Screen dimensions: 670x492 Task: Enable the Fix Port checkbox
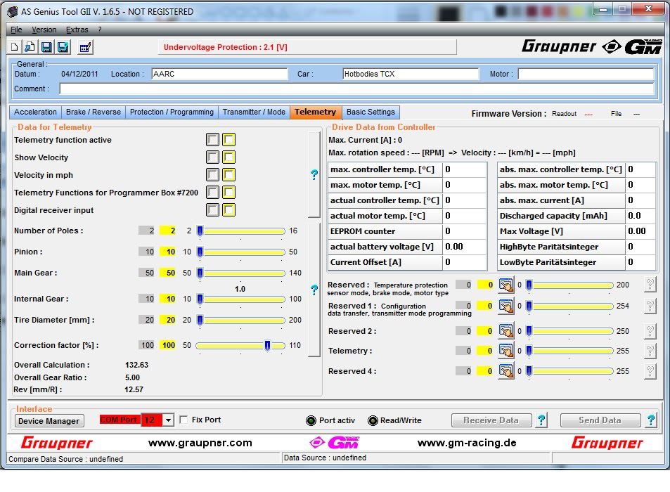pos(184,420)
